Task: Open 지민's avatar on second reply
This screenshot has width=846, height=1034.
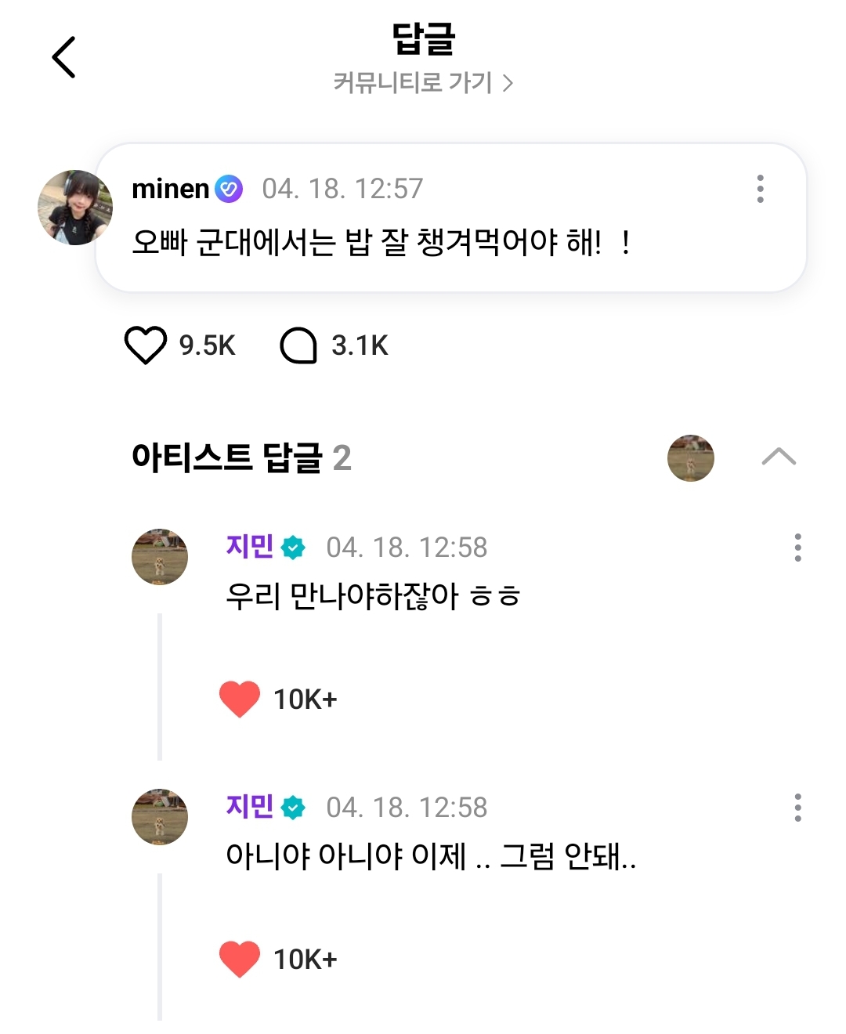Action: (x=160, y=817)
